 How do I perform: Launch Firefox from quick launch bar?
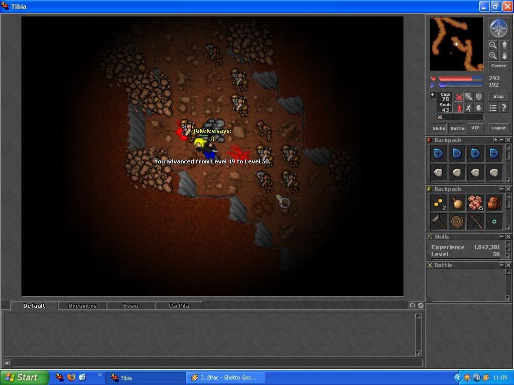71,377
